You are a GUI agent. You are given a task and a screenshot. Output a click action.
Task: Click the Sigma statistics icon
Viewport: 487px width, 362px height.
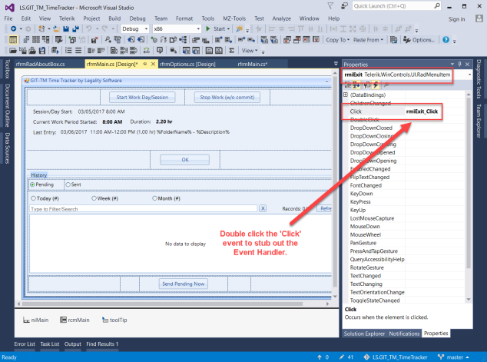231,50
